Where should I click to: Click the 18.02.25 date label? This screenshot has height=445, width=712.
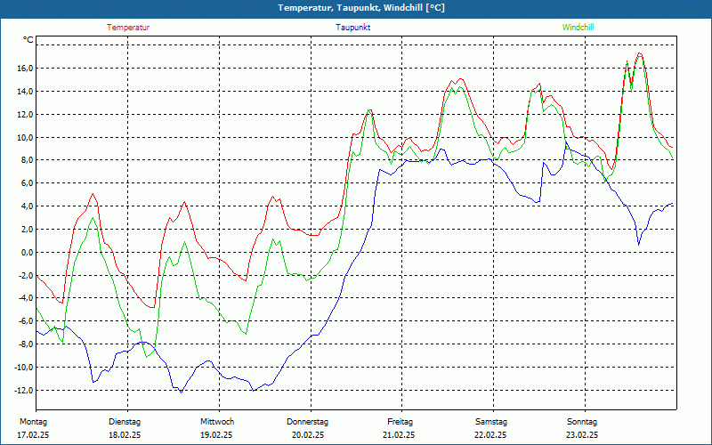[x=125, y=435]
